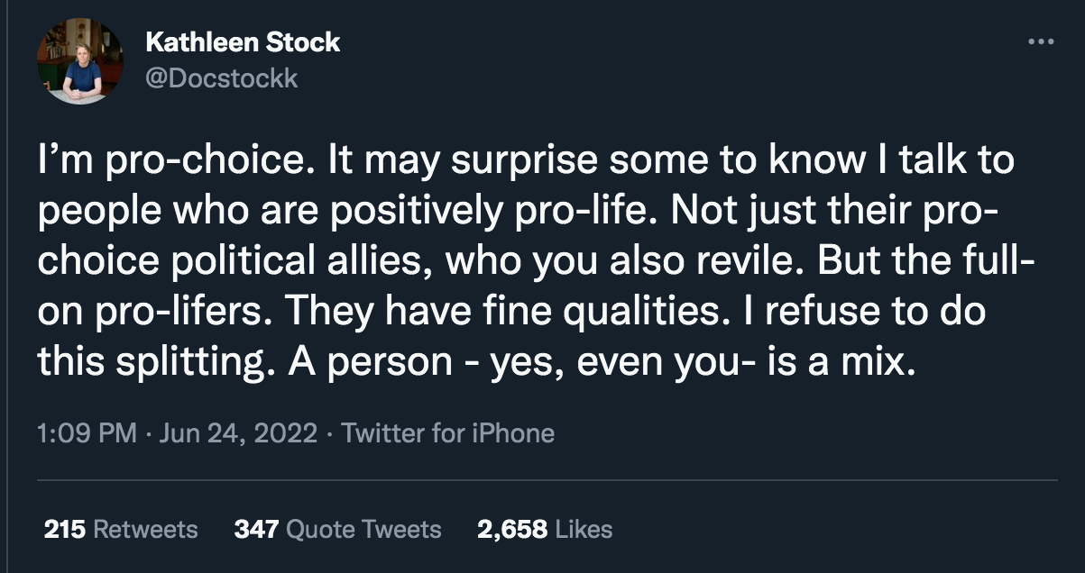Click the number 215 in tweet stats
This screenshot has width=1085, height=573.
pyautogui.click(x=66, y=529)
